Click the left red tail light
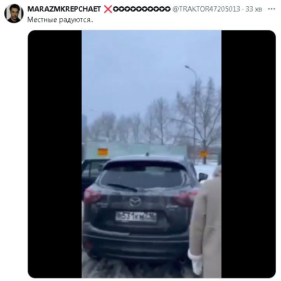The width and height of the screenshot is (281, 281). coord(92,195)
